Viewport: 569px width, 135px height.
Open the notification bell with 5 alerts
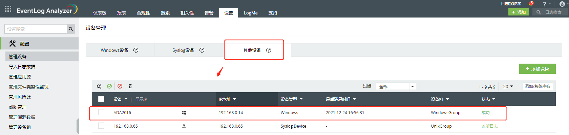click(x=531, y=4)
